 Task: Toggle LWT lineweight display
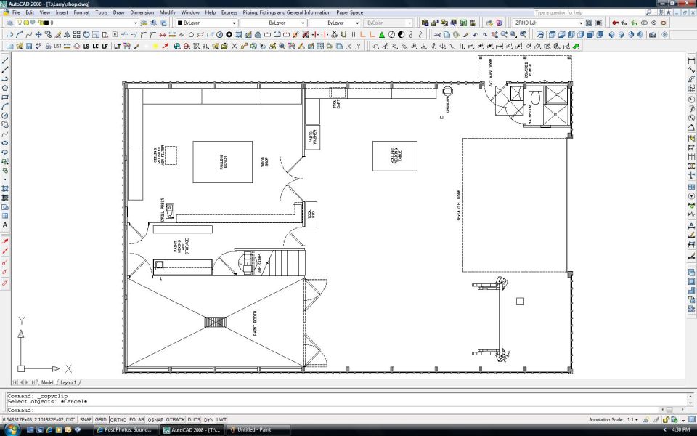coord(221,419)
